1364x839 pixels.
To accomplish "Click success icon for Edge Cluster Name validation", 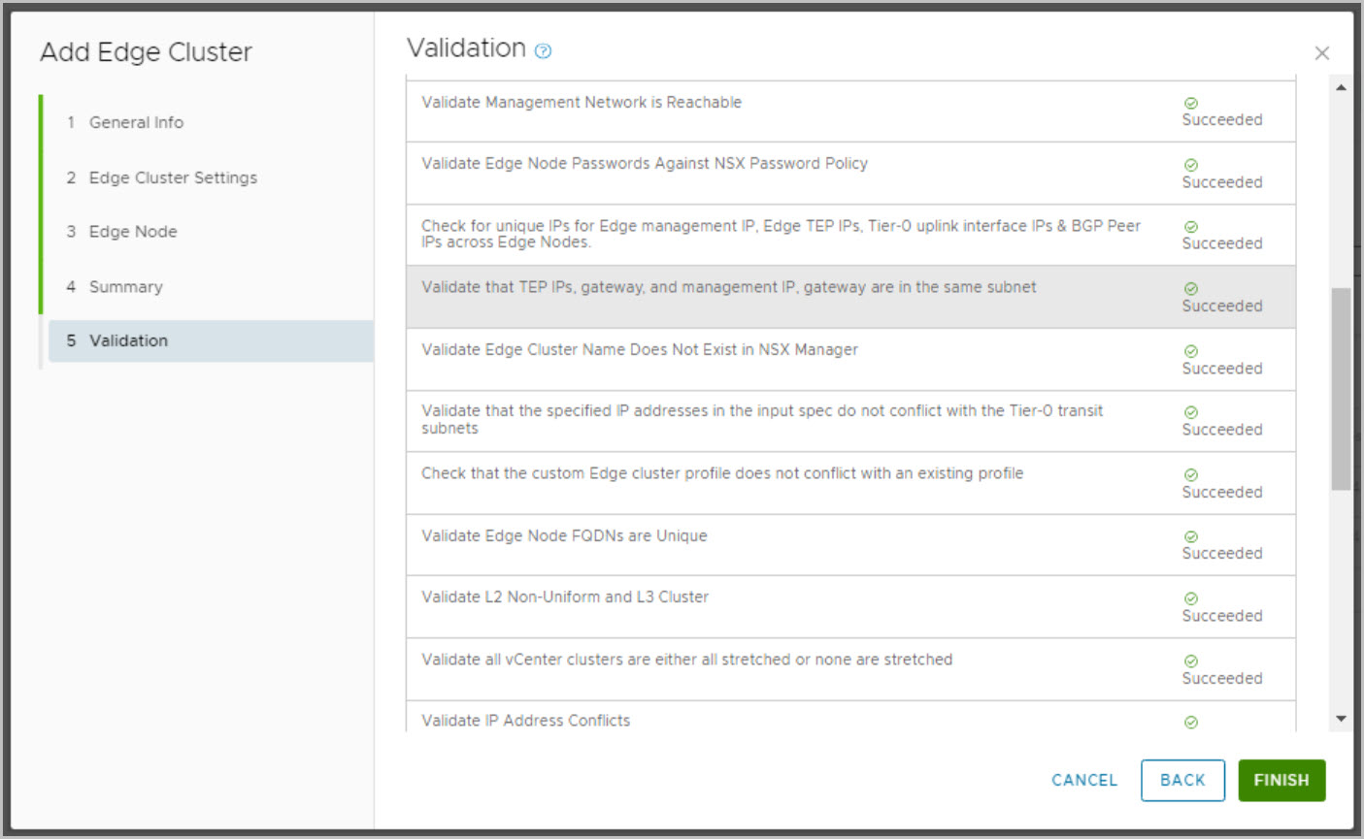I will tap(1191, 351).
